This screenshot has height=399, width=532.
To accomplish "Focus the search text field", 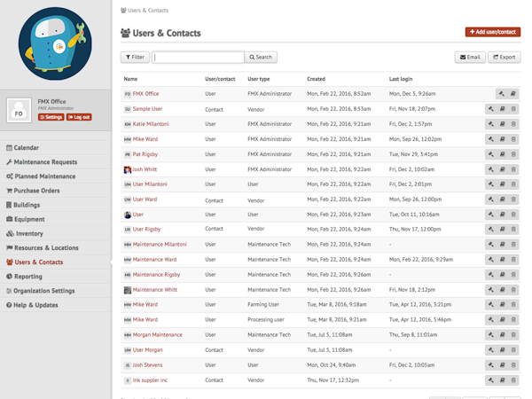I will tap(198, 57).
